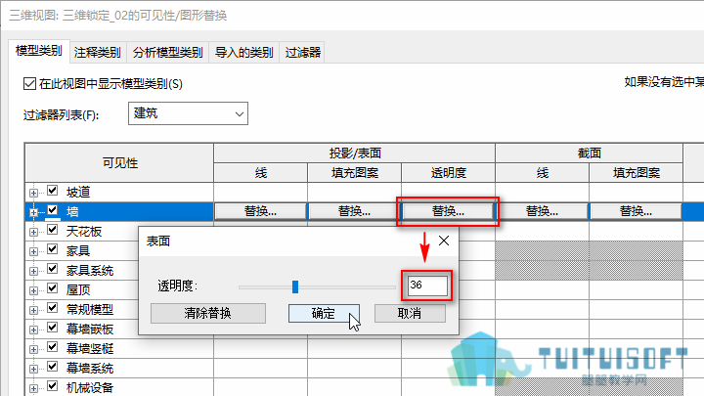
Task: Uncheck visibility of 机械设备
Action: tap(53, 385)
